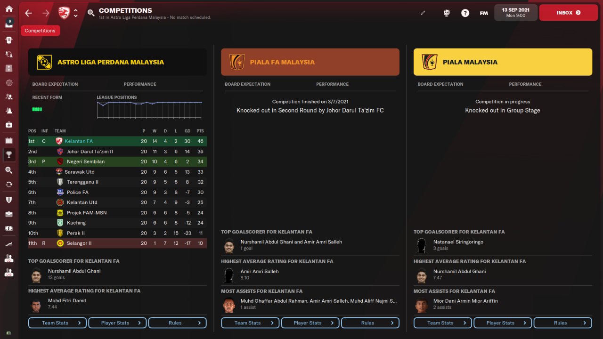Image resolution: width=603 pixels, height=339 pixels.
Task: Open Natanael Siringoringo's player profile
Action: tap(458, 242)
